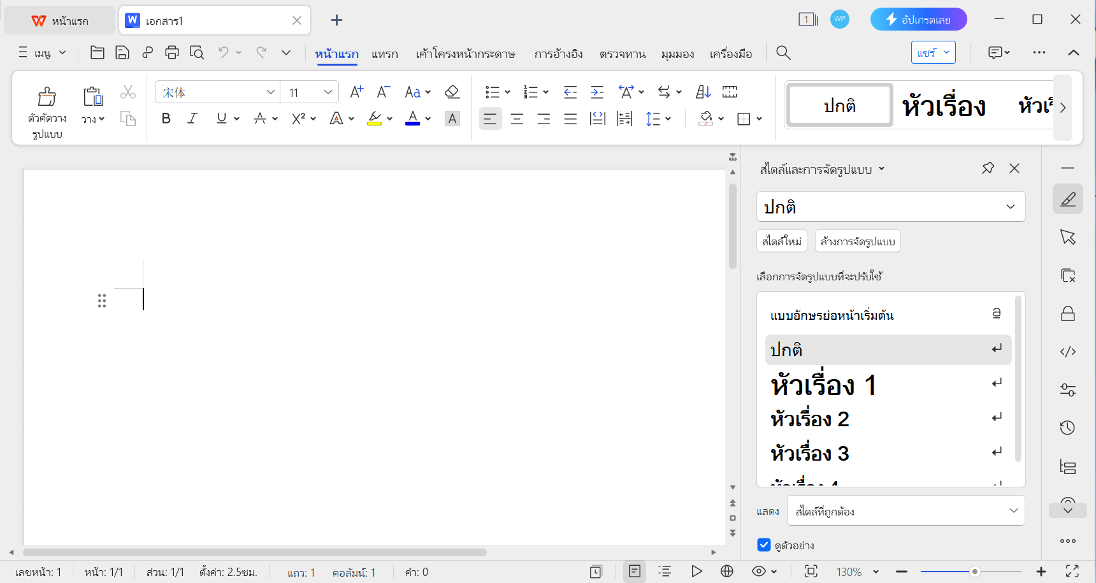The width and height of the screenshot is (1096, 583).
Task: Click the zoom slider handle
Action: point(974,572)
